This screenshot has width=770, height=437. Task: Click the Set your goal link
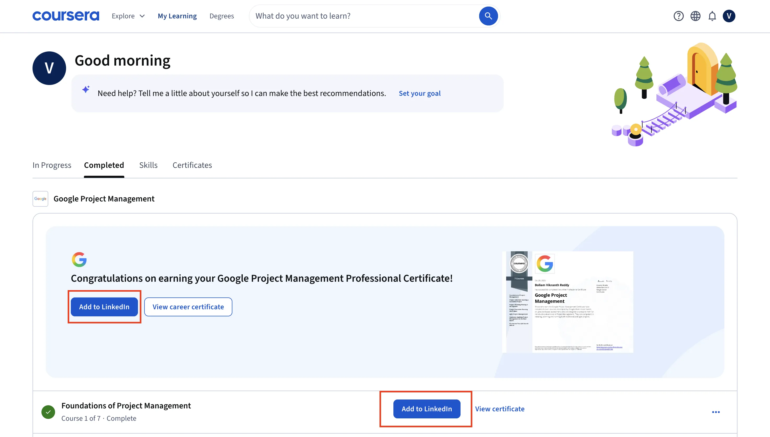pyautogui.click(x=420, y=93)
